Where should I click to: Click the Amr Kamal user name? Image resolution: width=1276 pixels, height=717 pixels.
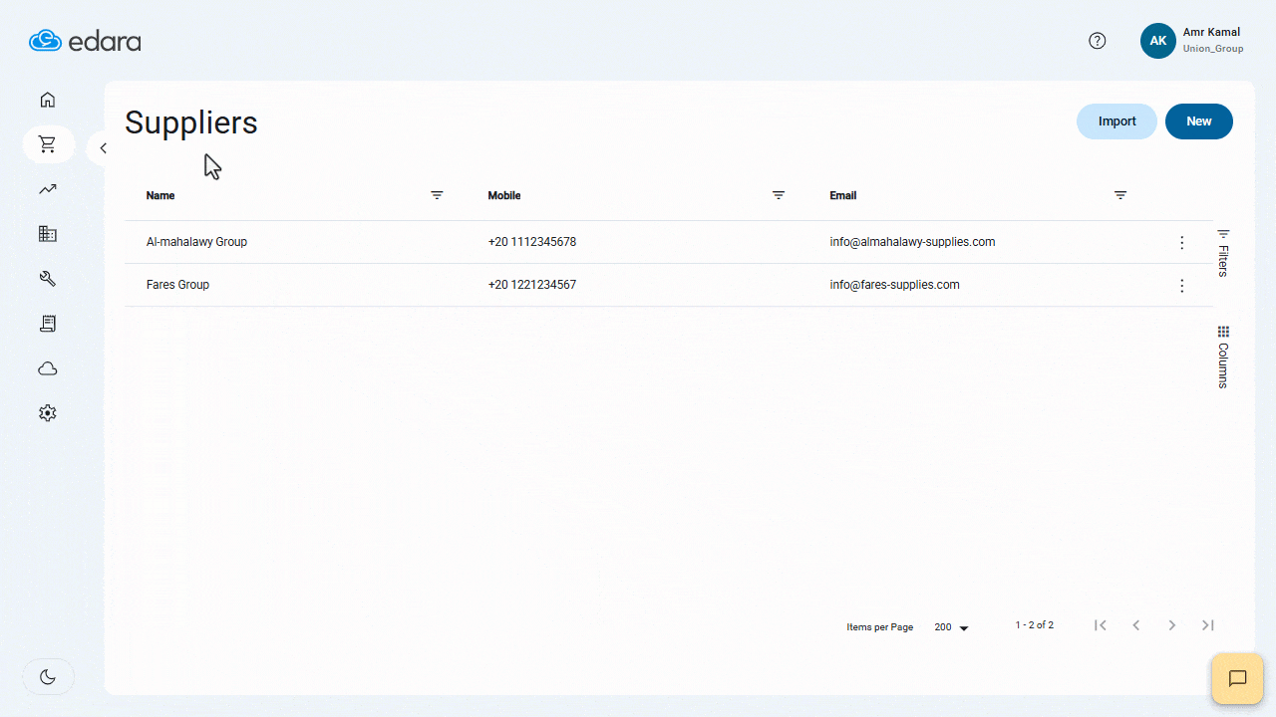point(1211,32)
